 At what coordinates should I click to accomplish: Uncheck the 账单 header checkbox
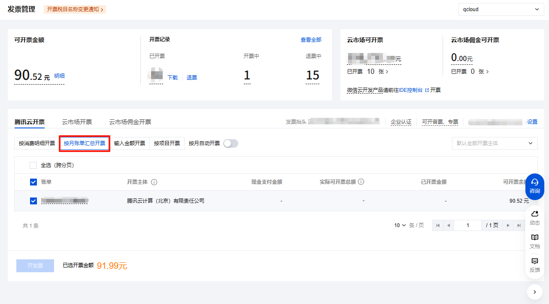[33, 182]
